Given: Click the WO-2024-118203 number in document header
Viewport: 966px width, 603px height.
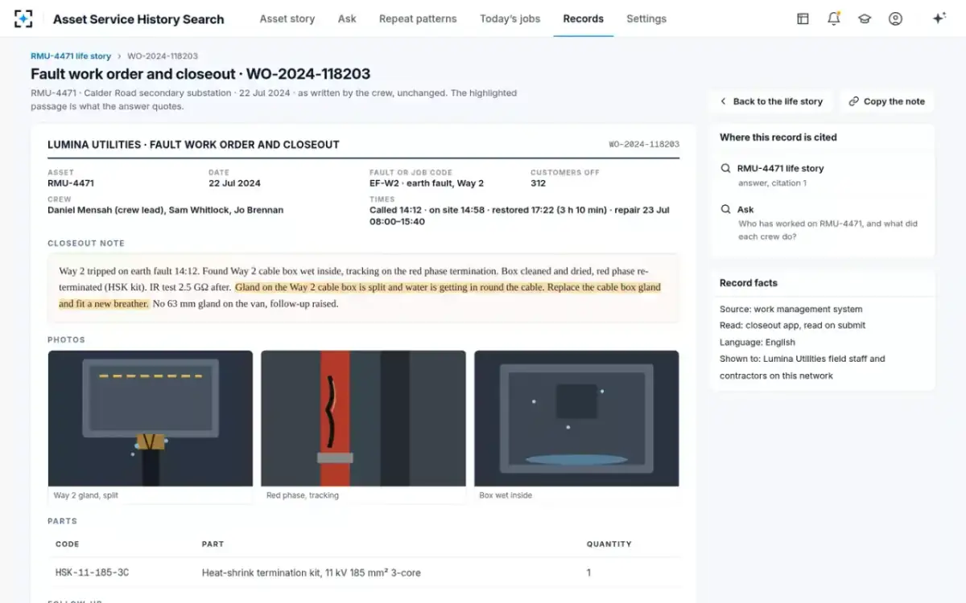Looking at the screenshot, I should pyautogui.click(x=644, y=145).
